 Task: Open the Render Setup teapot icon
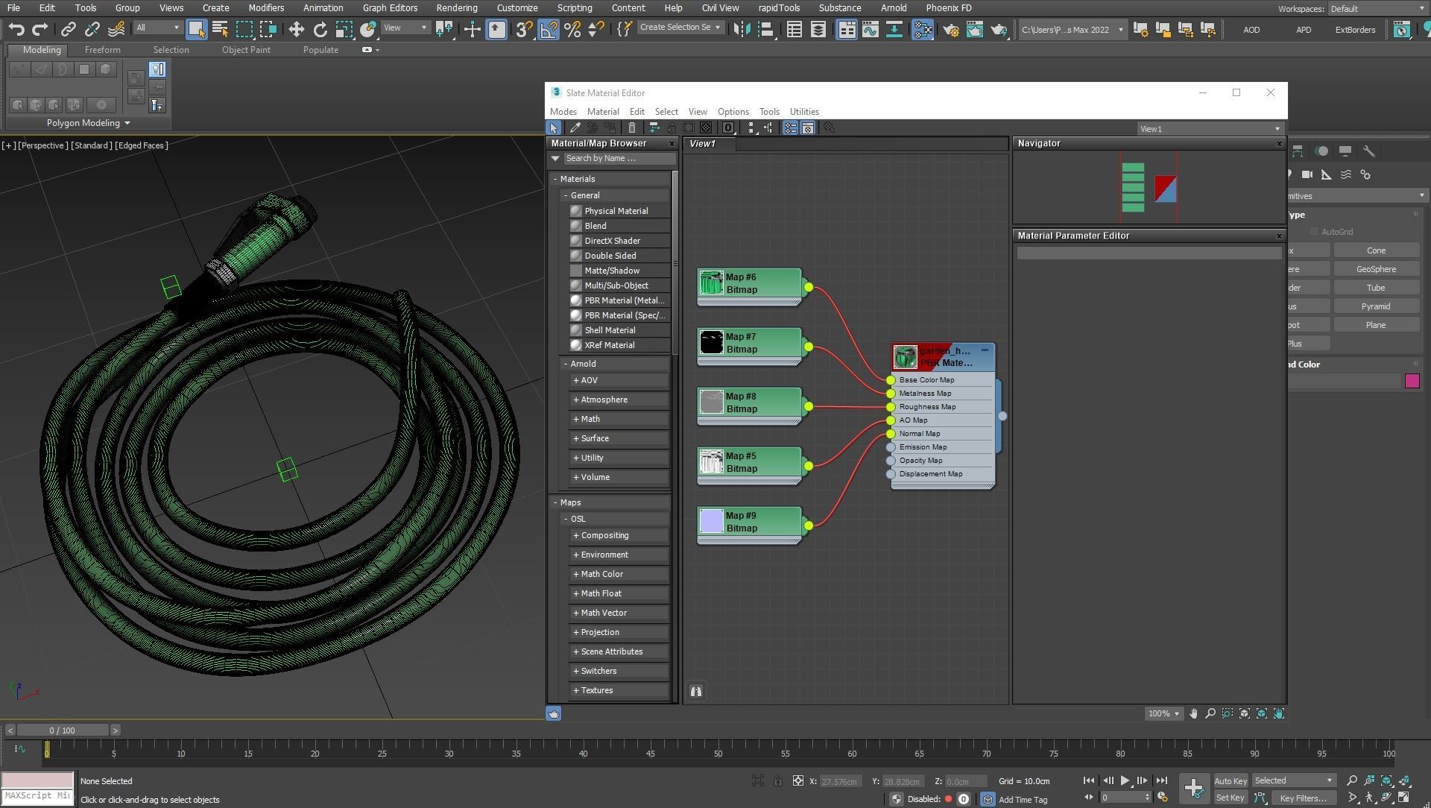(x=951, y=29)
